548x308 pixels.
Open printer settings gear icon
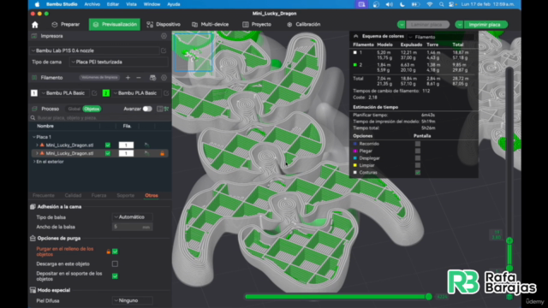click(x=164, y=36)
